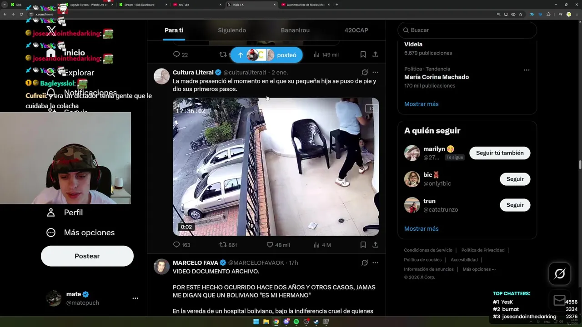The height and width of the screenshot is (327, 582).
Task: Open the Cultura Literal profile name link
Action: pyautogui.click(x=193, y=72)
